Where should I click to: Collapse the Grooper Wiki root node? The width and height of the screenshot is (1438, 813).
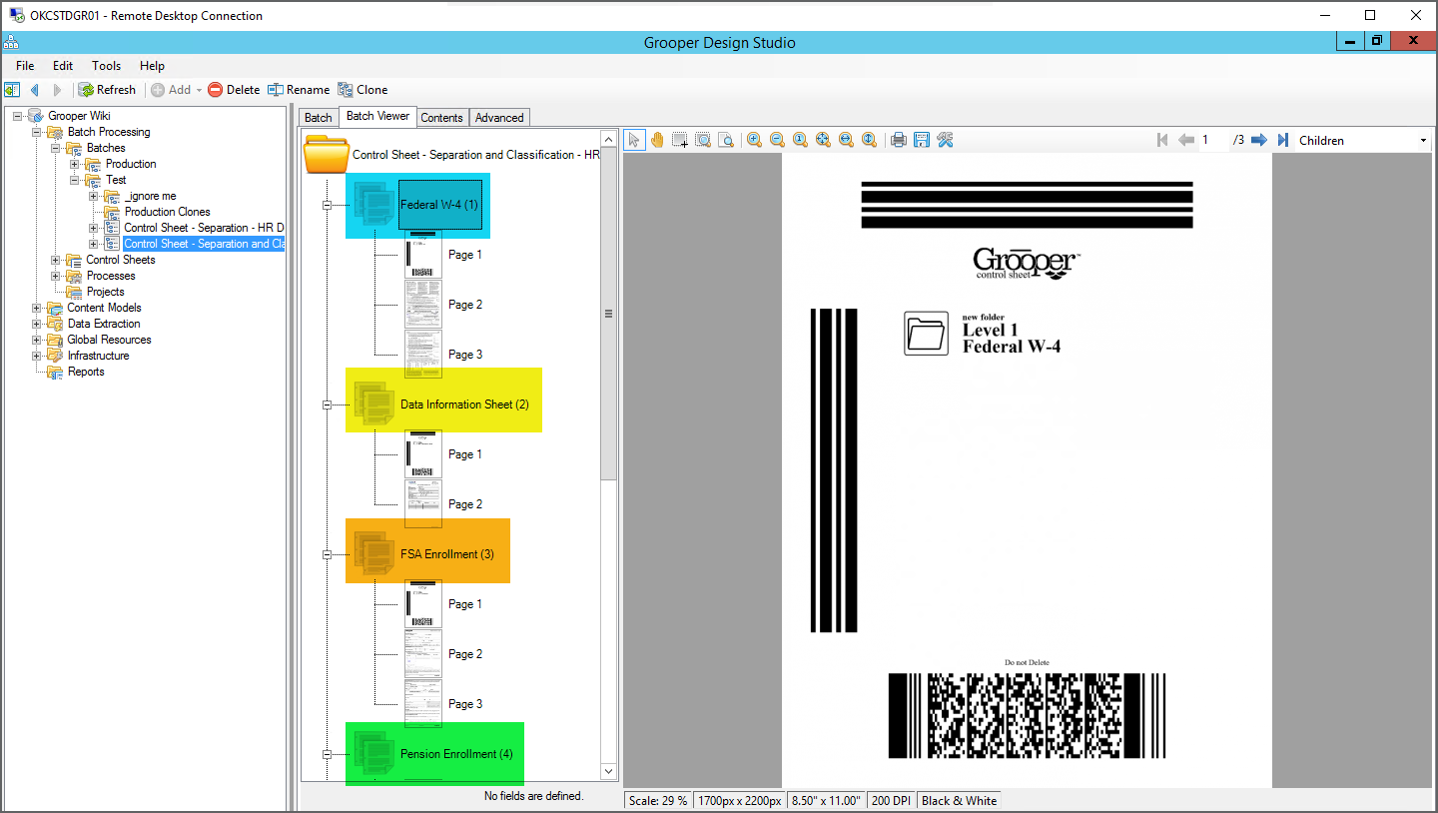tap(18, 116)
